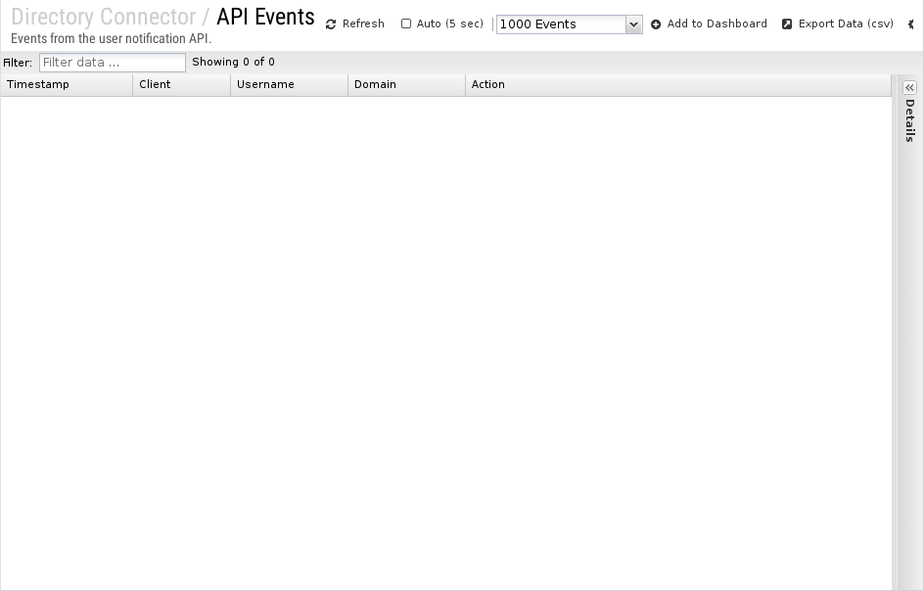Viewport: 924px width, 591px height.
Task: Click the Refresh circular arrows icon
Action: pos(331,24)
